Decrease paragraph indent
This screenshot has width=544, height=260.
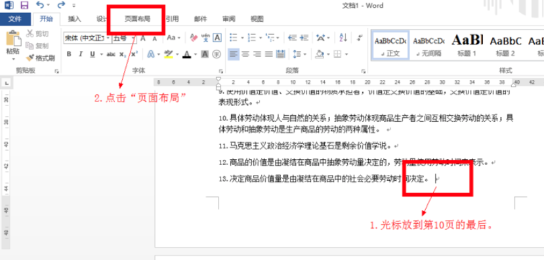coord(292,37)
